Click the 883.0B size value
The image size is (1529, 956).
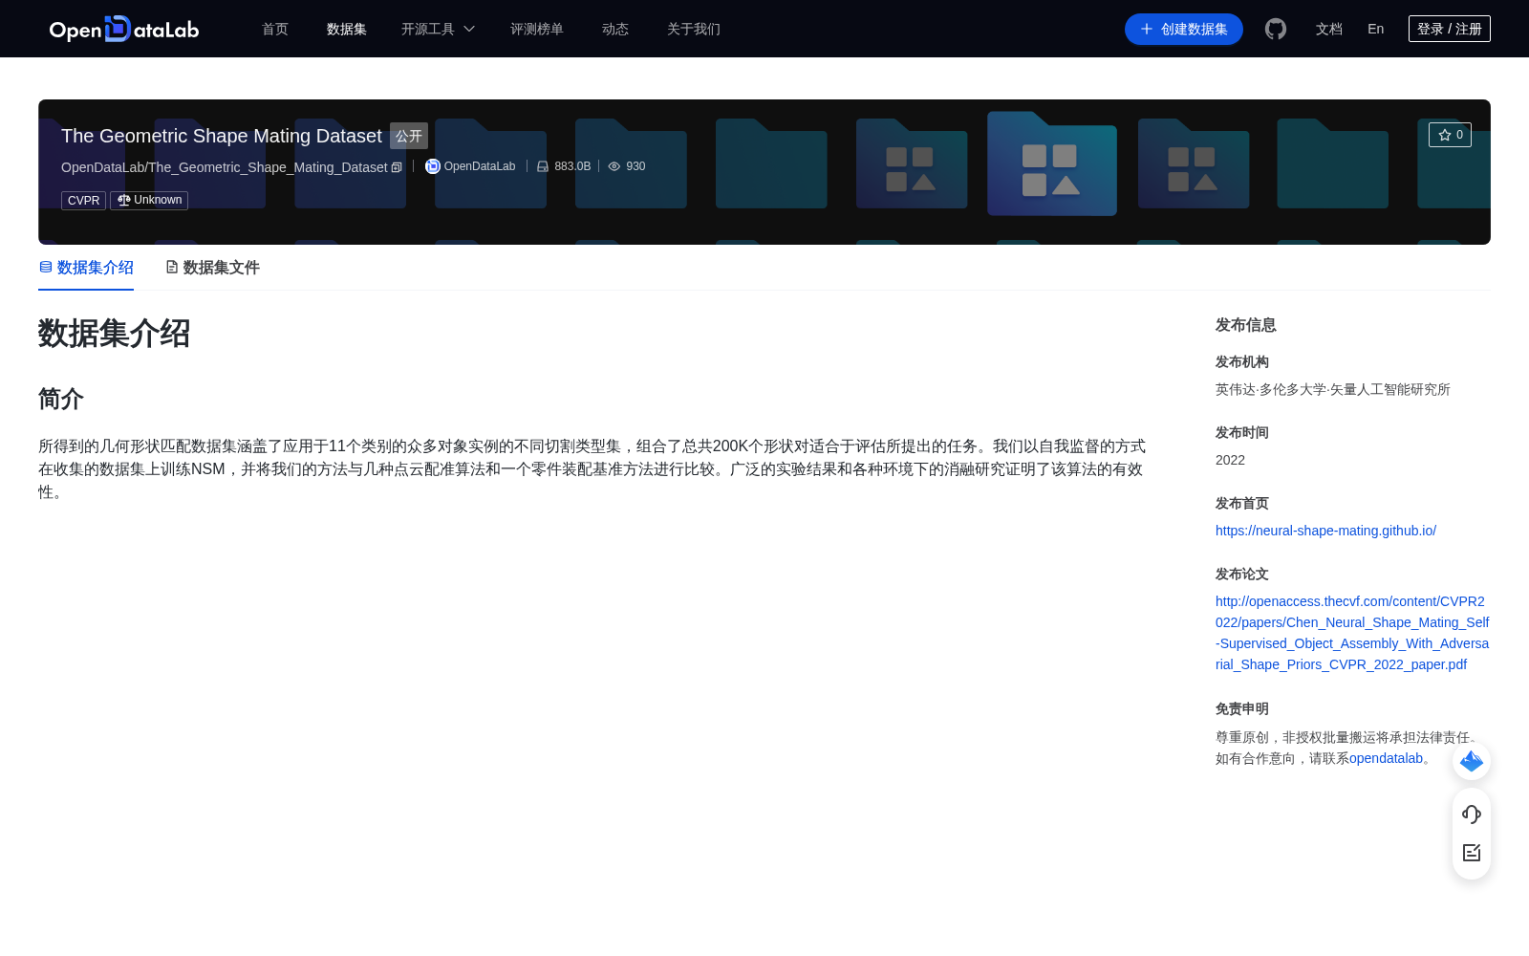point(572,166)
